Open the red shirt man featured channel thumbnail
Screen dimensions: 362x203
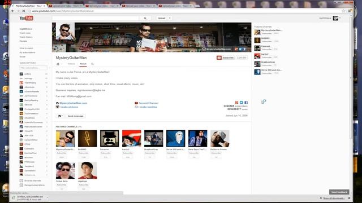[87, 170]
